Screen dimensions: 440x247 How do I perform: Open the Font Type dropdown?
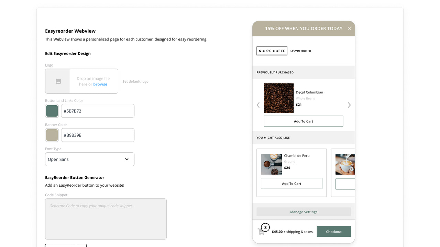(89, 159)
